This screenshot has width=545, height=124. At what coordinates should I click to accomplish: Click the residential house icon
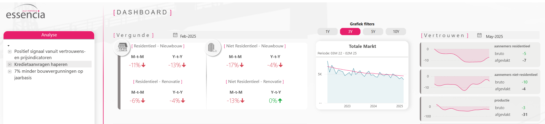[x=123, y=48]
